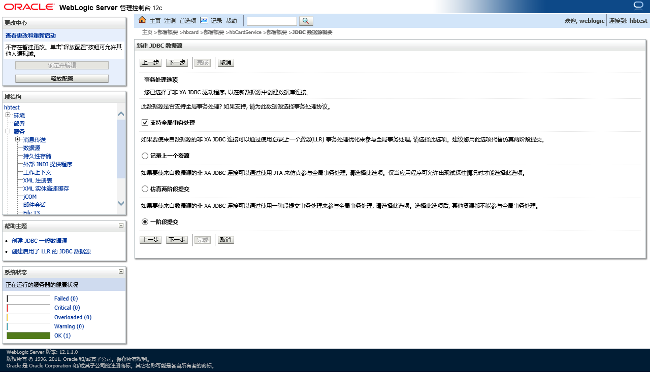Select 一阶段提交 radio option

(145, 222)
